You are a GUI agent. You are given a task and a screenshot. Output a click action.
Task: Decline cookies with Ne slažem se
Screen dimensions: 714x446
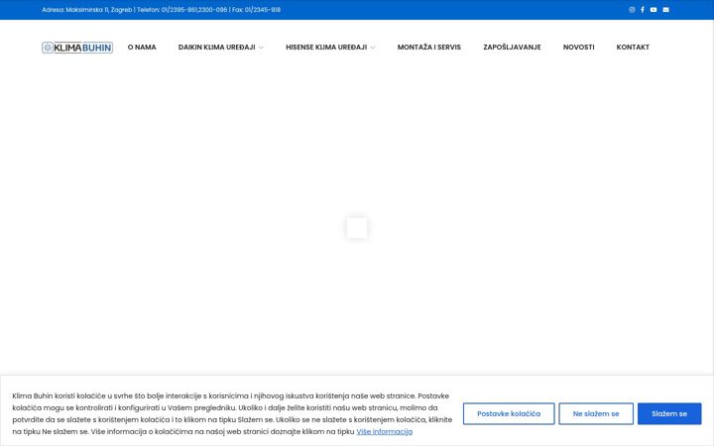coord(596,413)
